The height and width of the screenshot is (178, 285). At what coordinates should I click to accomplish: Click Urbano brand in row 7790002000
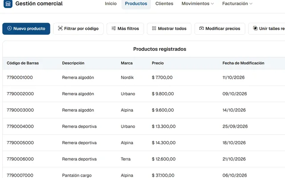click(x=128, y=94)
